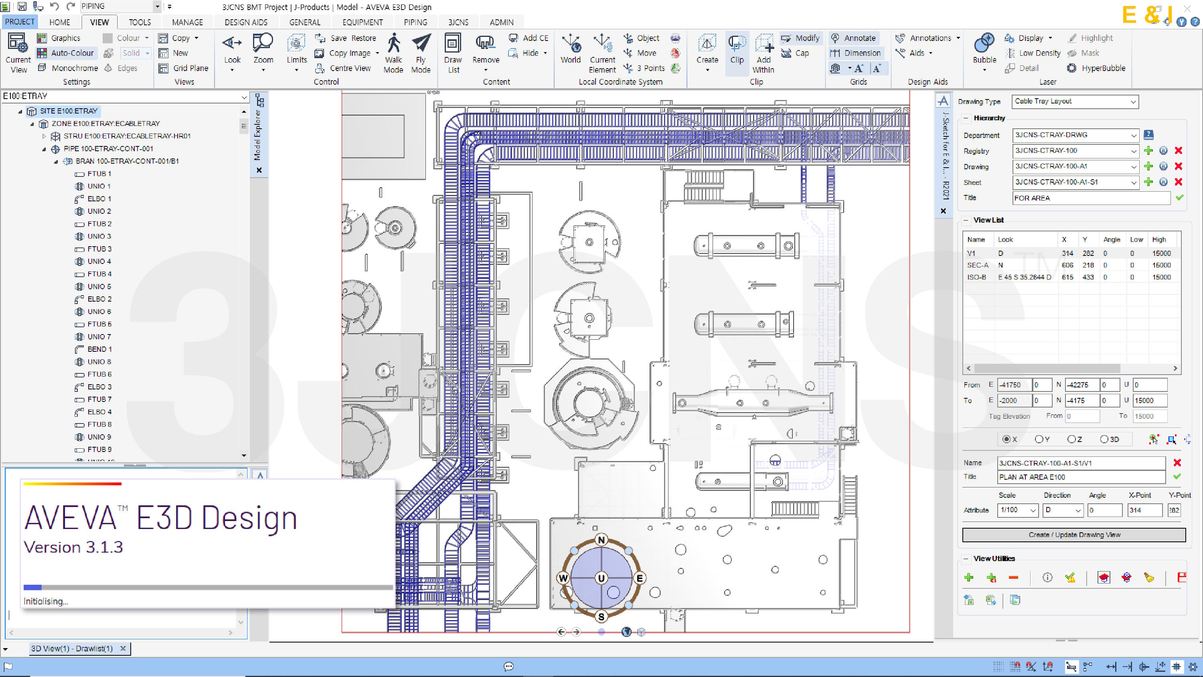Delete the Sheet with red X
Viewport: 1203px width, 677px height.
(x=1178, y=182)
